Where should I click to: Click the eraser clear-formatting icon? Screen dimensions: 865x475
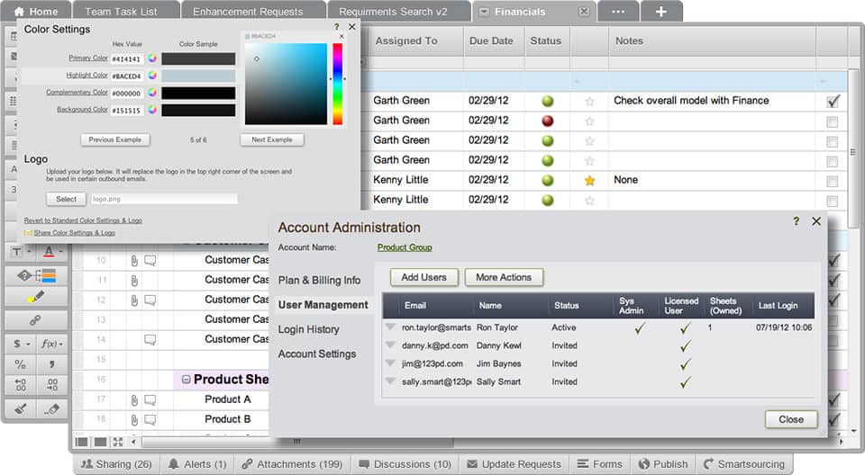52,408
